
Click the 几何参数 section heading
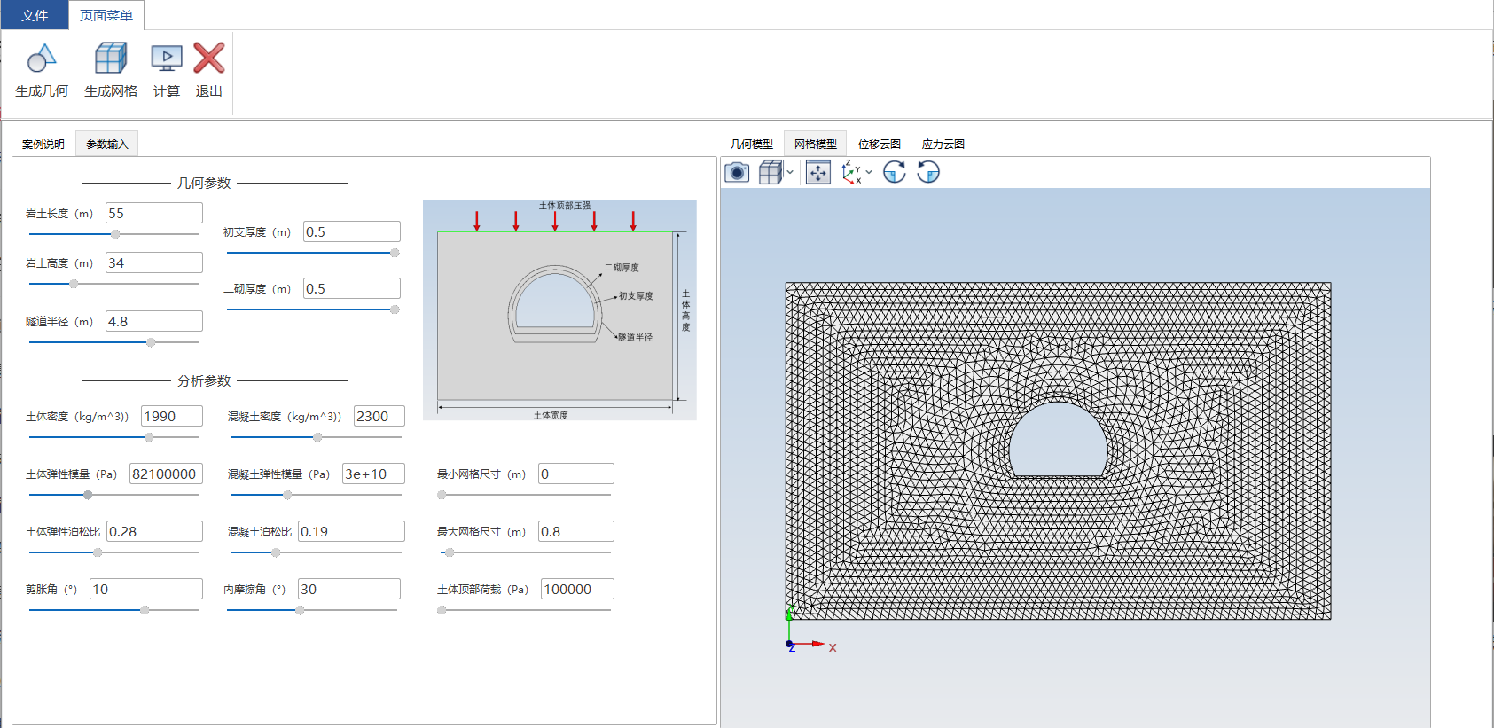point(204,183)
